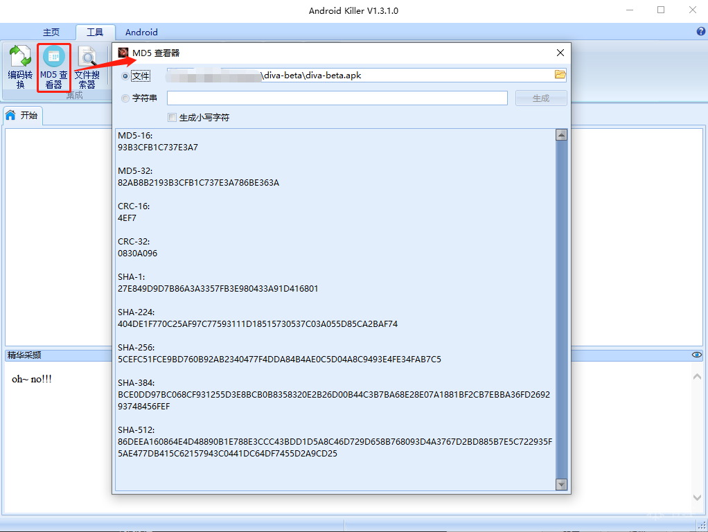Minimize the Android Killer window

coord(630,10)
